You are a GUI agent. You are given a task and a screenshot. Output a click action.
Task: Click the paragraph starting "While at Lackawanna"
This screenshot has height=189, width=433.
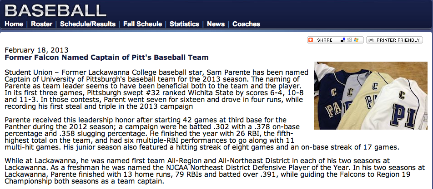click(x=215, y=171)
